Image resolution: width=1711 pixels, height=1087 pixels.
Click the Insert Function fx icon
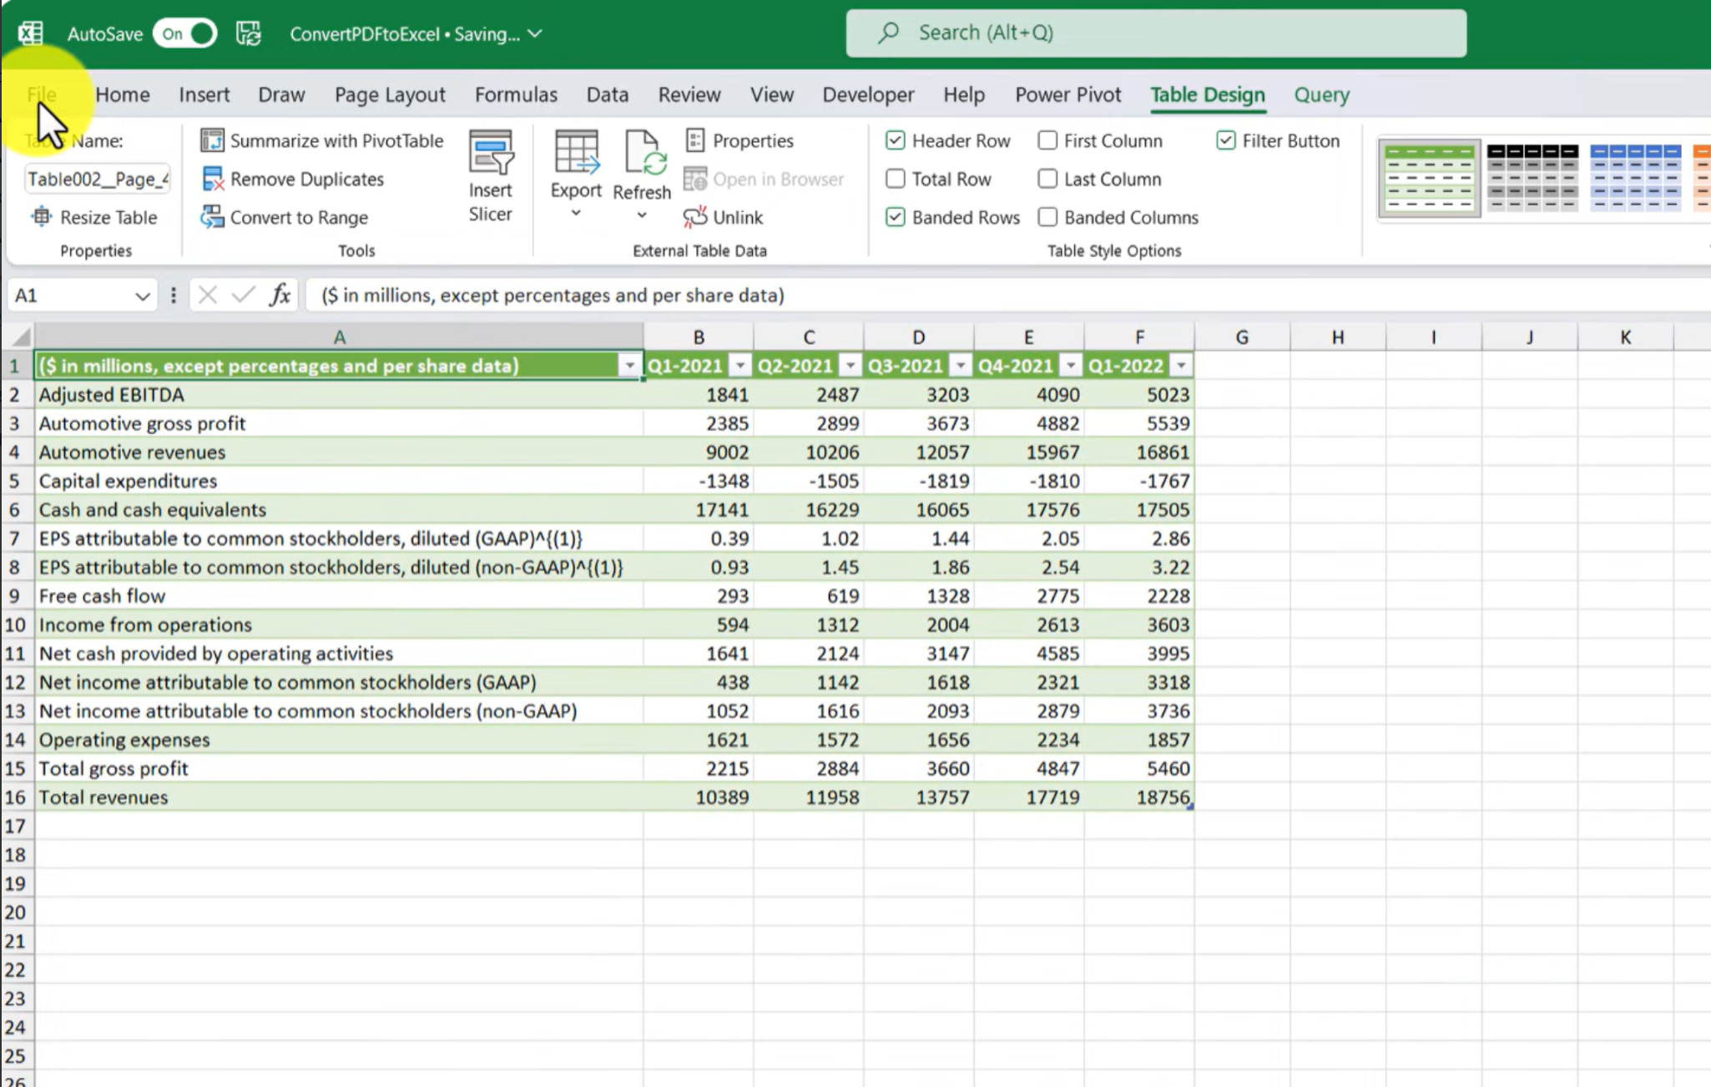pyautogui.click(x=280, y=295)
